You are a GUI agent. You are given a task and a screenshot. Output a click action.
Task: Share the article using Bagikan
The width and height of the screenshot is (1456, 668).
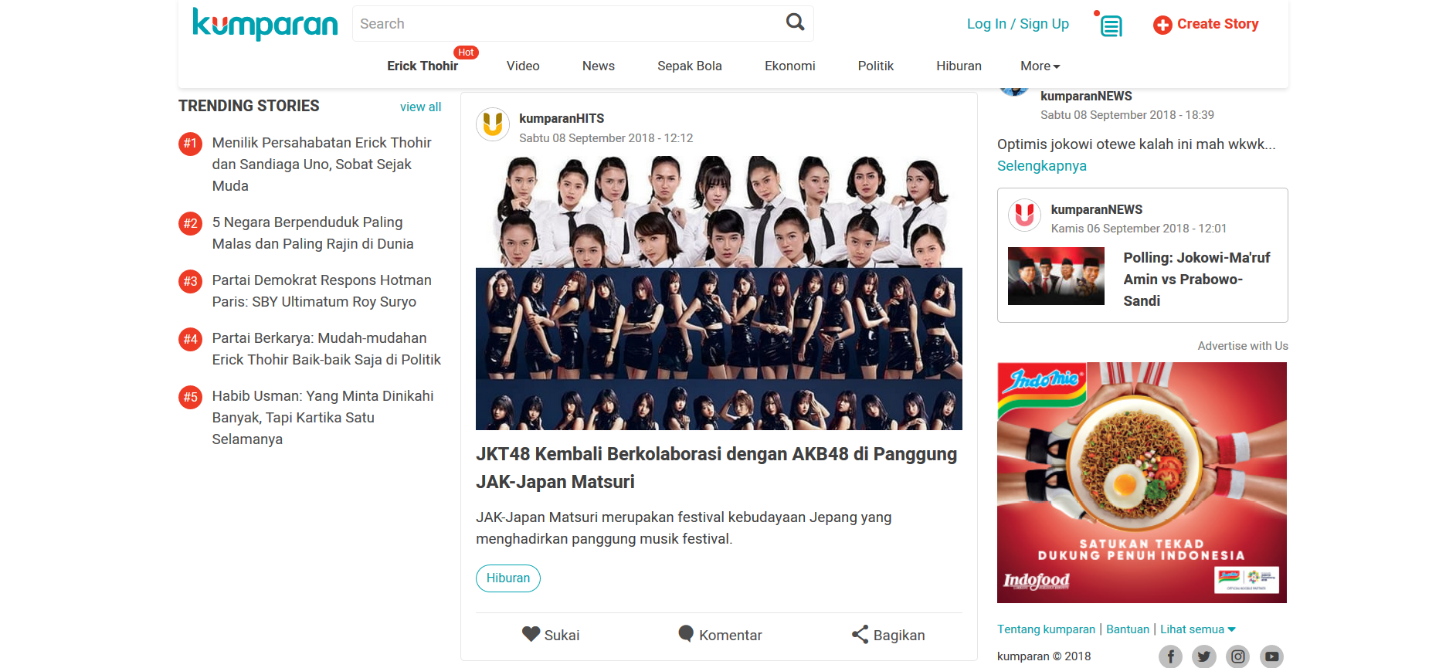coord(888,635)
